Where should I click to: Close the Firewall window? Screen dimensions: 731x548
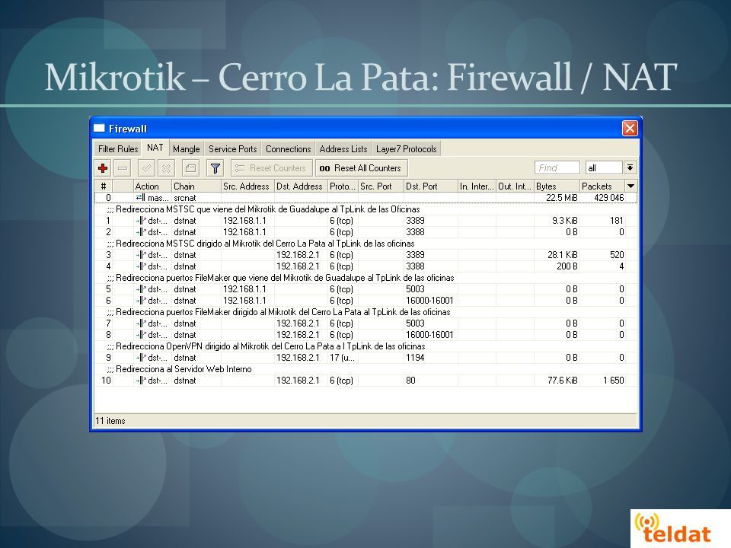(x=630, y=128)
